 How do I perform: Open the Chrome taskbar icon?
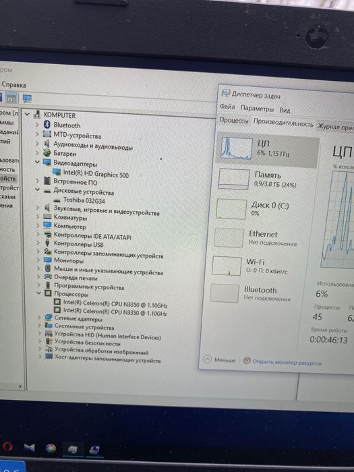(x=51, y=448)
